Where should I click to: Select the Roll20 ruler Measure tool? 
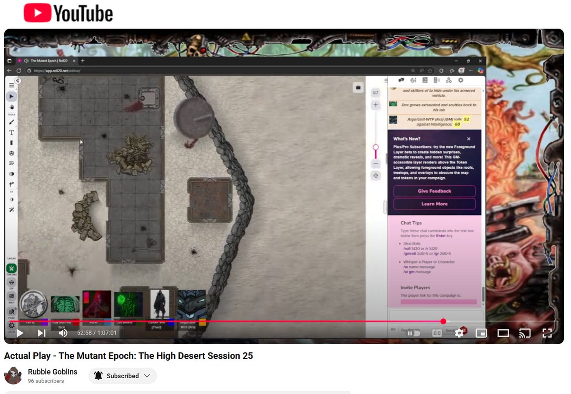point(11,143)
